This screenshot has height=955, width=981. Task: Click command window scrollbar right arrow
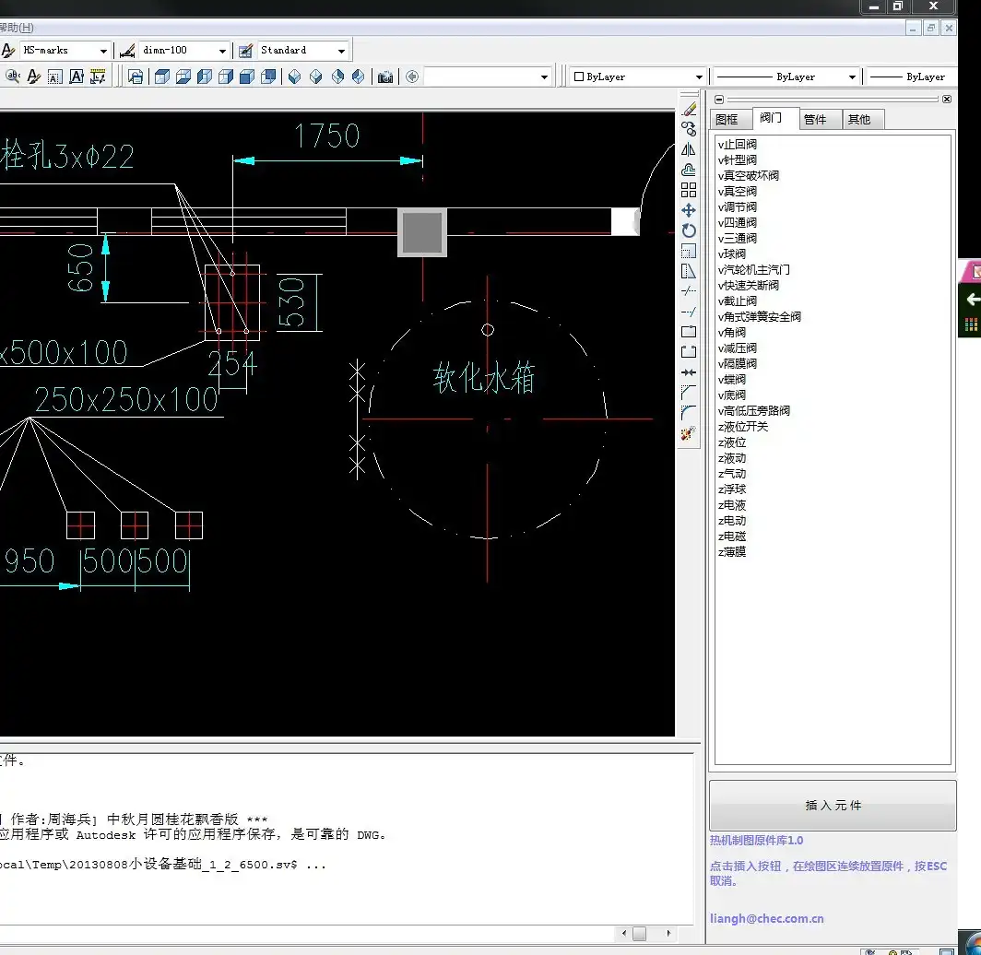point(668,933)
